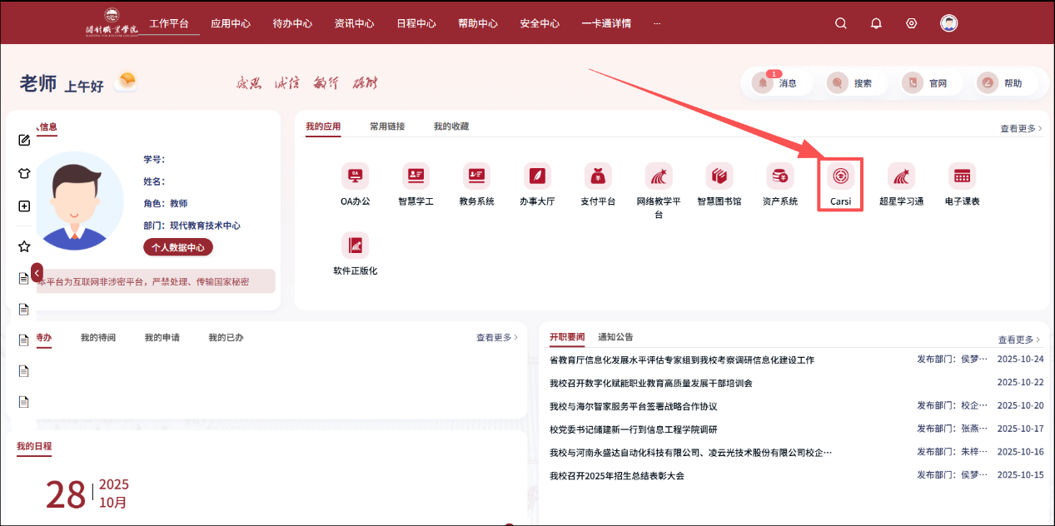
Task: Open the 支付平台 payment app
Action: point(597,176)
